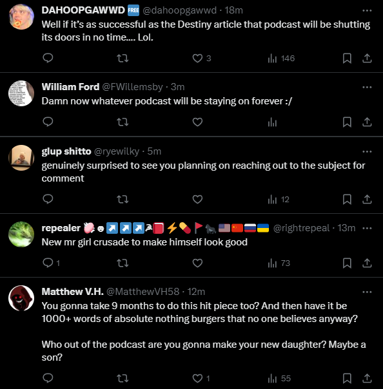The width and height of the screenshot is (383, 389).
Task: Share William Ford's tweet
Action: coord(367,122)
